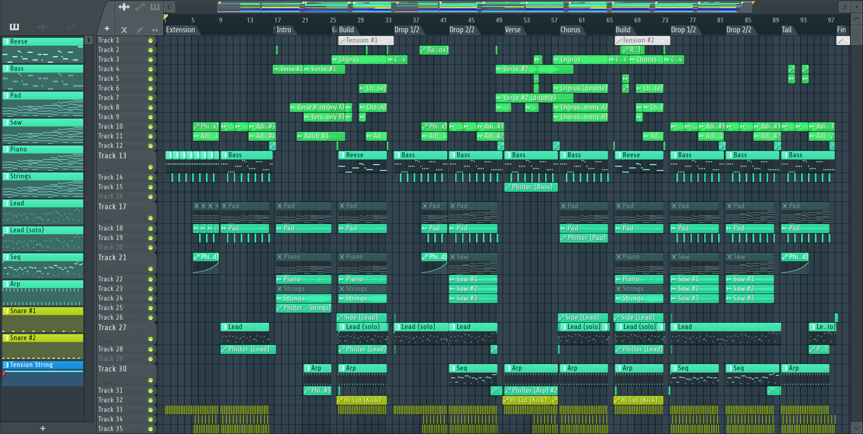
Task: Toggle the X crossfade icon above tracks
Action: (x=124, y=30)
